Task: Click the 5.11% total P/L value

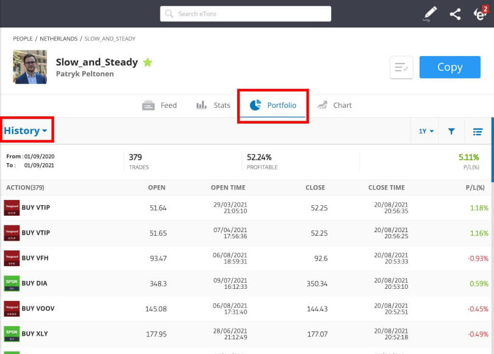Action: [x=469, y=157]
